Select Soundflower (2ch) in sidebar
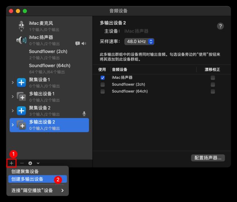Image resolution: width=237 pixels, height=202 pixels. point(49,54)
